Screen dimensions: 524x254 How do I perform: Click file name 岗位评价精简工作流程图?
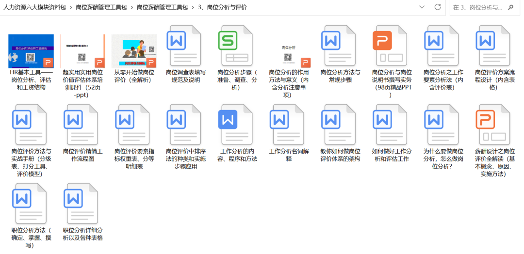(82, 155)
